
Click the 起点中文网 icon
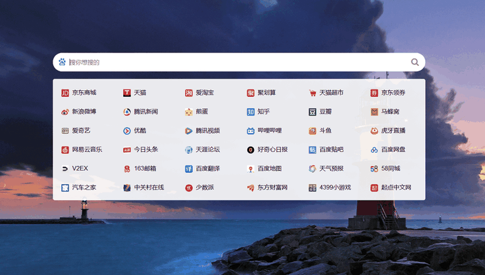375,188
